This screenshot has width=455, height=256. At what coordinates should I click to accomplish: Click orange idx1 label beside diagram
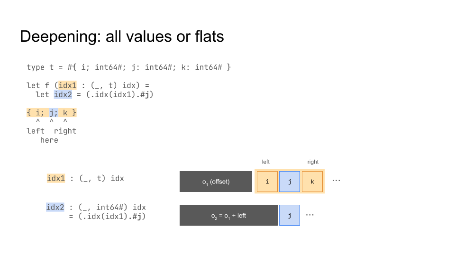click(56, 178)
